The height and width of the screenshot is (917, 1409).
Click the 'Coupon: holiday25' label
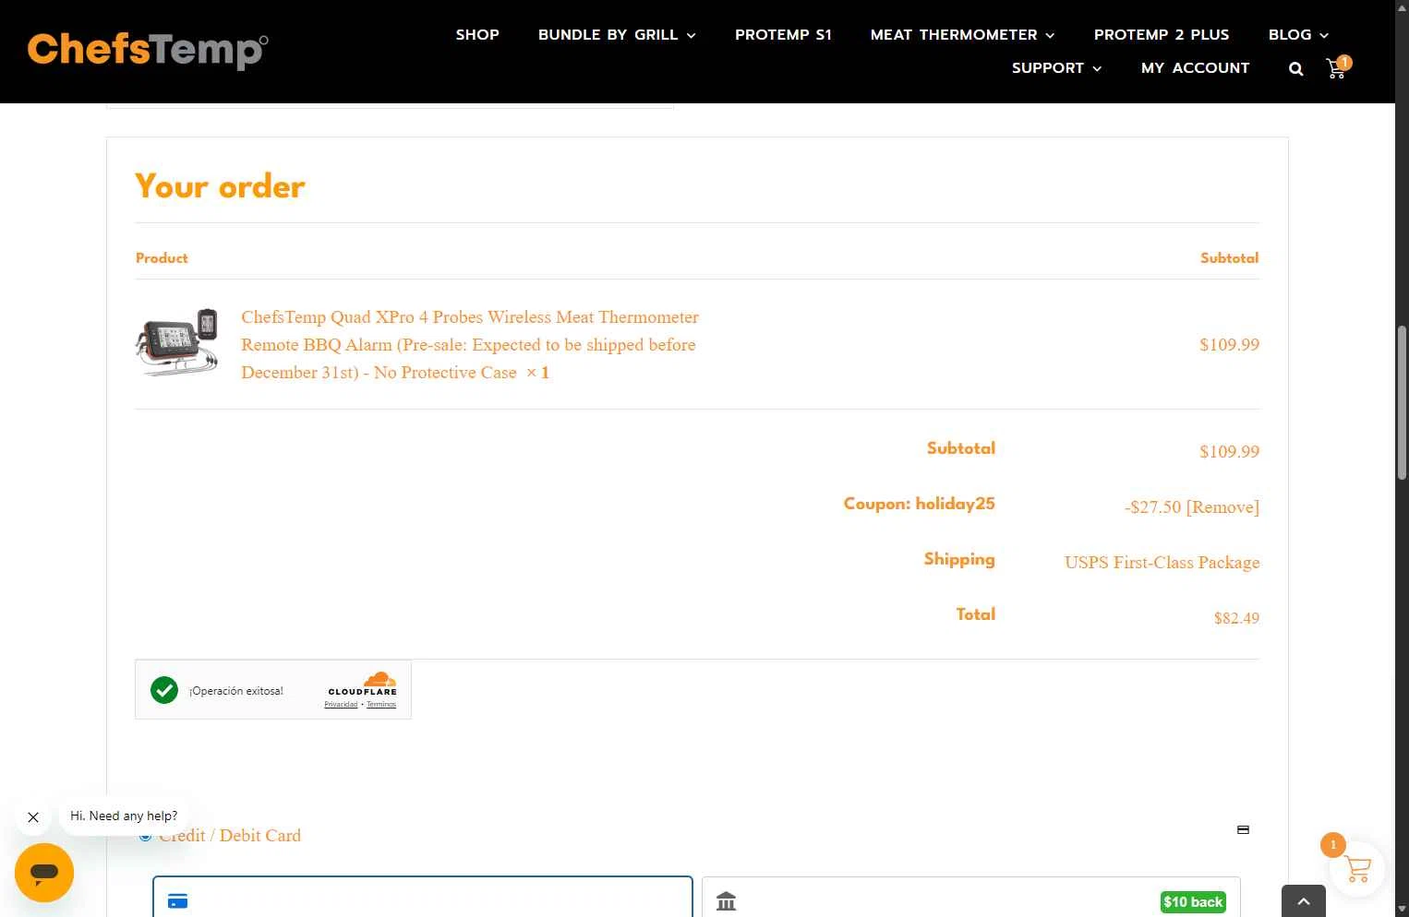919,504
